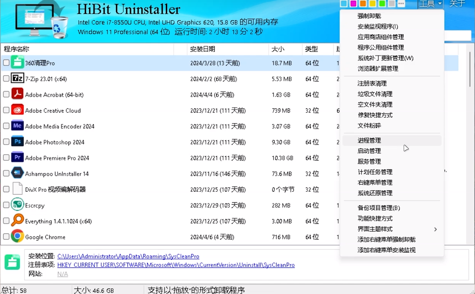Select 强制卸载 from the tools menu

click(392, 16)
